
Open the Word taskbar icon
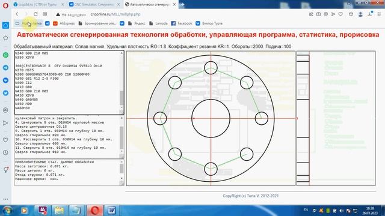pyautogui.click(x=112, y=211)
